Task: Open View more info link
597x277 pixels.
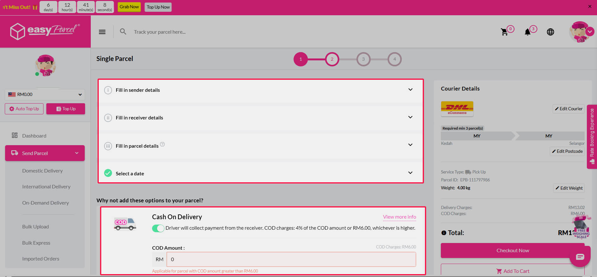Action: 399,217
